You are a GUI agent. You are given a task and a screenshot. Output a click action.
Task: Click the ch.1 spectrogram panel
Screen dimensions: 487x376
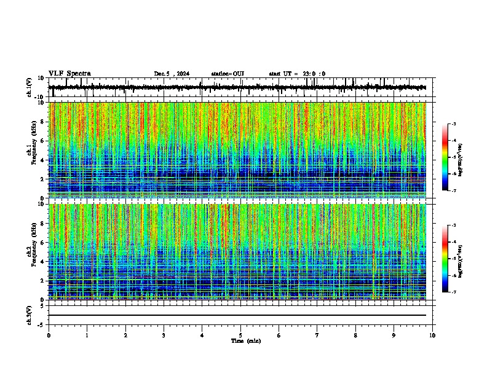(x=237, y=150)
